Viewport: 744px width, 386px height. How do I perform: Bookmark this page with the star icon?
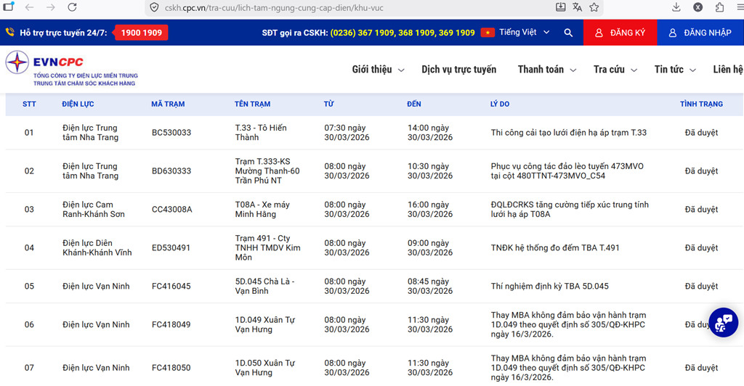(594, 8)
